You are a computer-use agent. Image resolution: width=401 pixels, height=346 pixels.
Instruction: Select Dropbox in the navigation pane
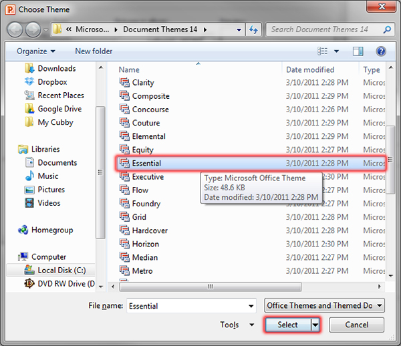coord(46,82)
